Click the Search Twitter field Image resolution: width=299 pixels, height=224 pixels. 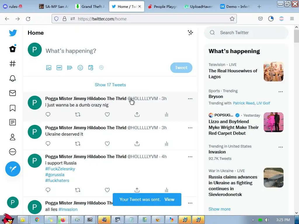point(246,33)
